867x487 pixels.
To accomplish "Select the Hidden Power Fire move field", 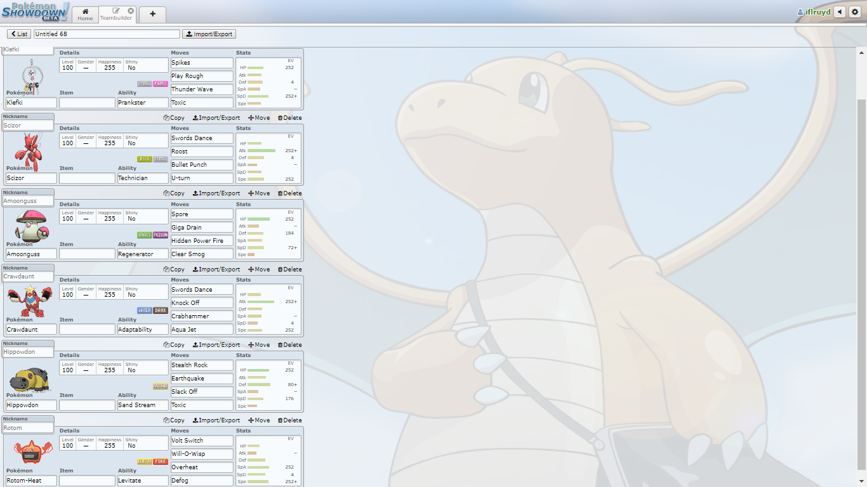I will click(x=202, y=241).
